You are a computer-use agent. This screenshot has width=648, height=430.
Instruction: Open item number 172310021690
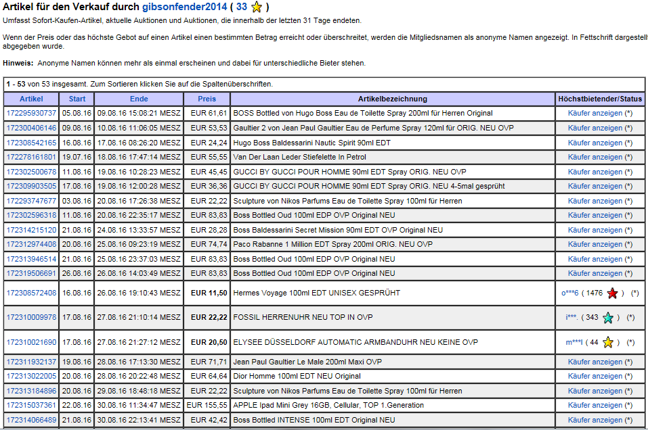click(31, 342)
